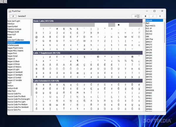
Task: Choose the Reem Kufi font
Action: (11, 34)
